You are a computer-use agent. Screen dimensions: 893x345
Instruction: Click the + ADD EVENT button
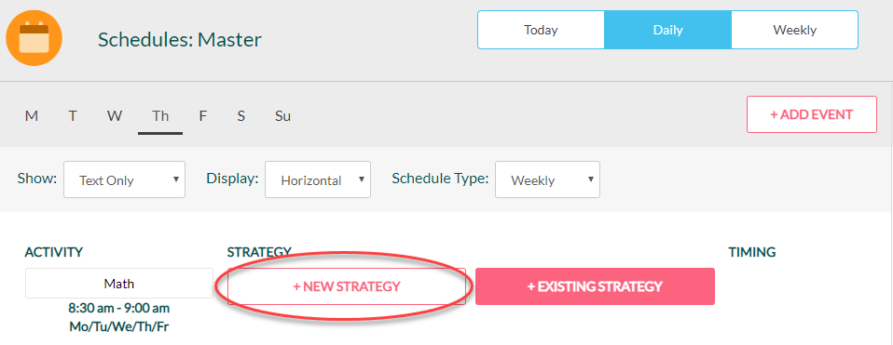(x=812, y=114)
